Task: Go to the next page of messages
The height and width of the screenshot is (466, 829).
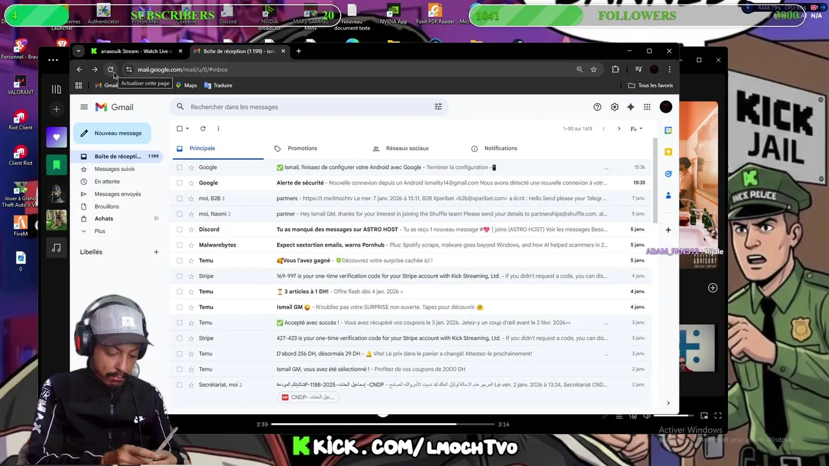Action: (619, 129)
